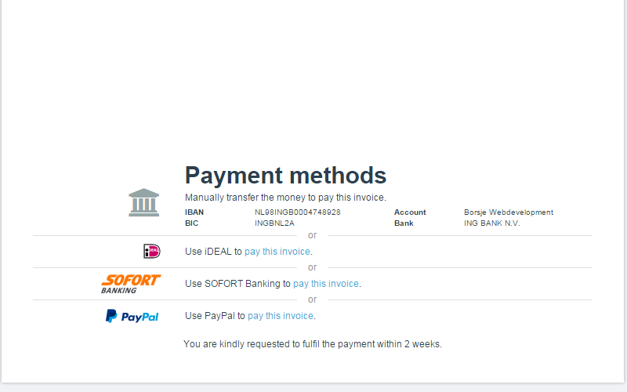Click the PayPal logo
Screen dimensions: 627x392
coord(132,316)
